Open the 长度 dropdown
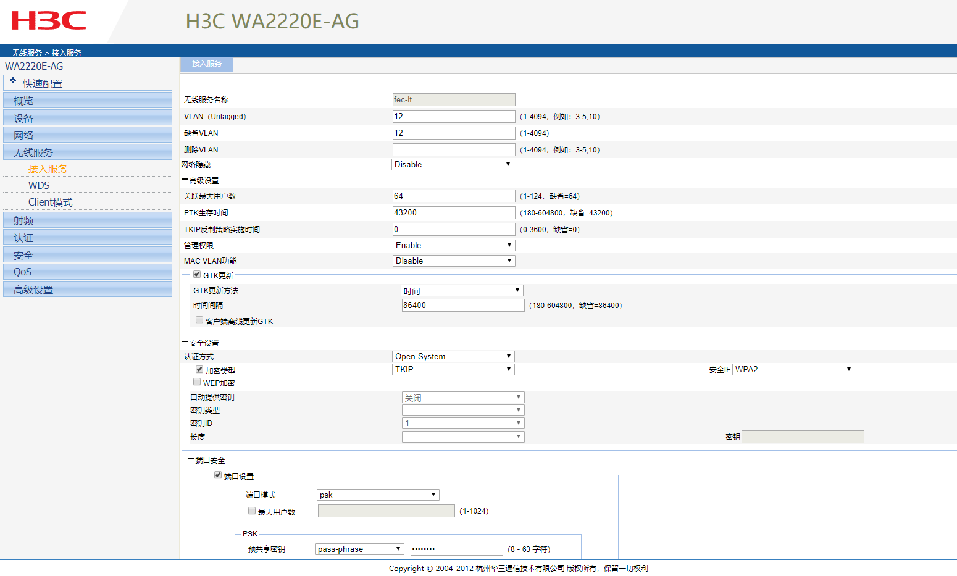This screenshot has height=576, width=957. (x=463, y=436)
